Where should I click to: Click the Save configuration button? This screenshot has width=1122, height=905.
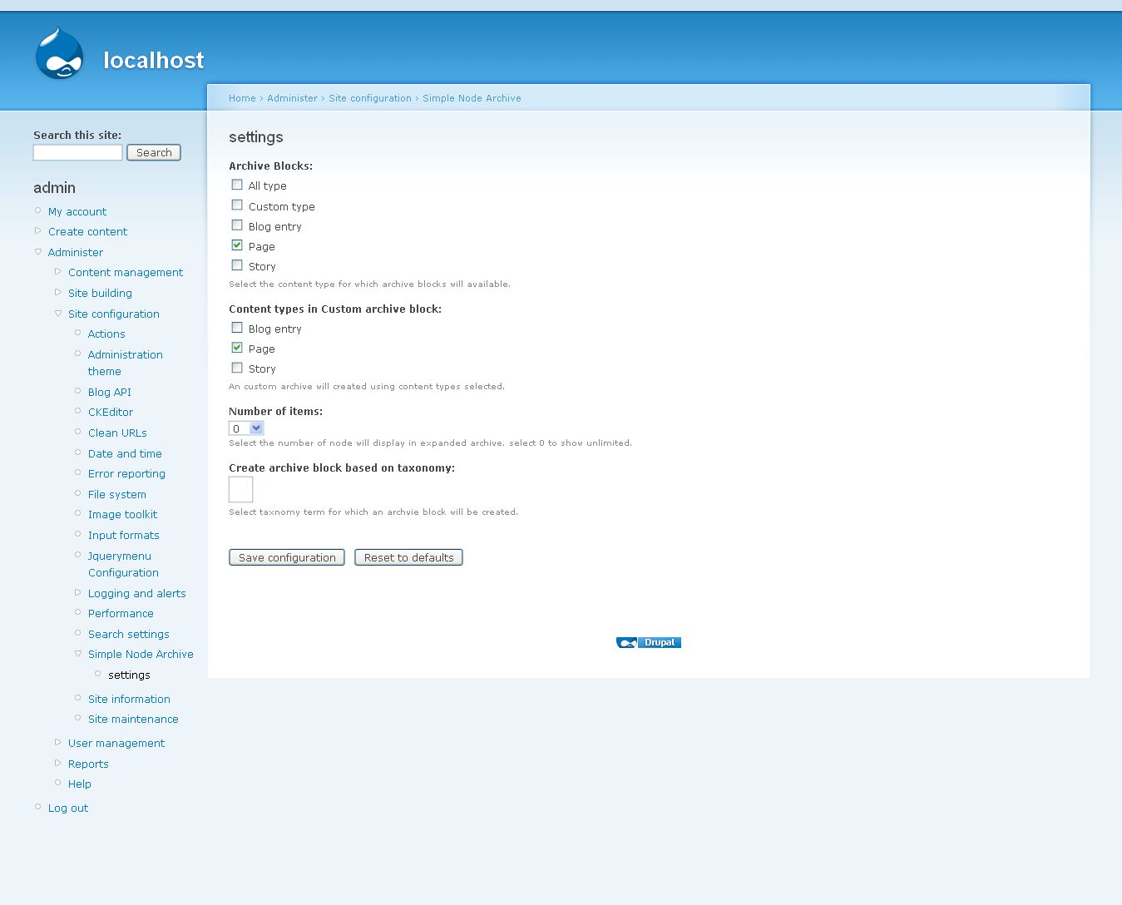click(286, 557)
